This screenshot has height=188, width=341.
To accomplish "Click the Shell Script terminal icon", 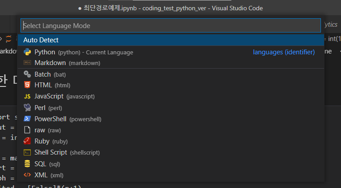I will pos(27,152).
